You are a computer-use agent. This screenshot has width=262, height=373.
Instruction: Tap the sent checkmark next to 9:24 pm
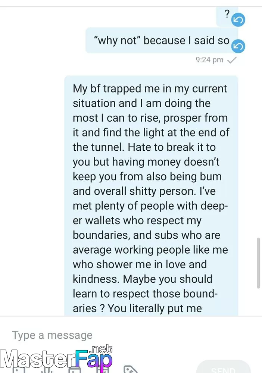click(x=232, y=60)
